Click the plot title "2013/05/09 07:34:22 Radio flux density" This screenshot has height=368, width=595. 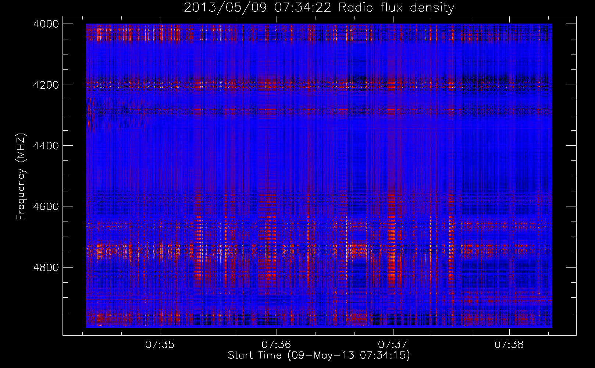(319, 7)
